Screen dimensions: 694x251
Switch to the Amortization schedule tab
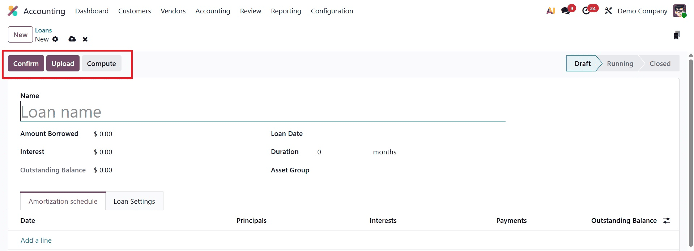click(63, 201)
